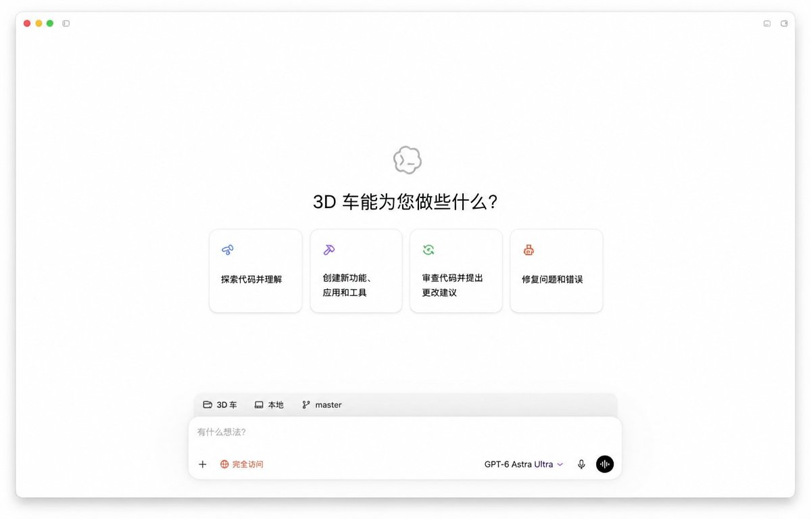Close the window with the red button
This screenshot has height=519, width=811.
click(x=27, y=24)
